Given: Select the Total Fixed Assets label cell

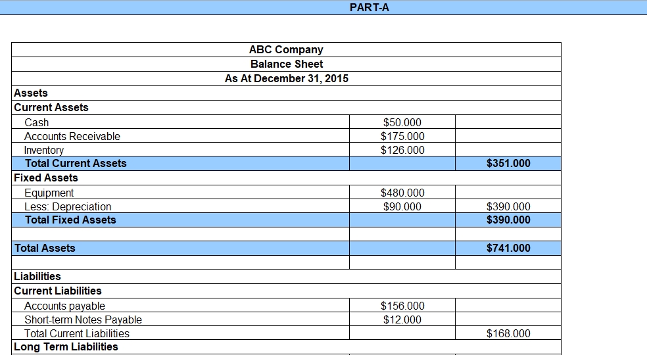Looking at the screenshot, I should pyautogui.click(x=70, y=220).
